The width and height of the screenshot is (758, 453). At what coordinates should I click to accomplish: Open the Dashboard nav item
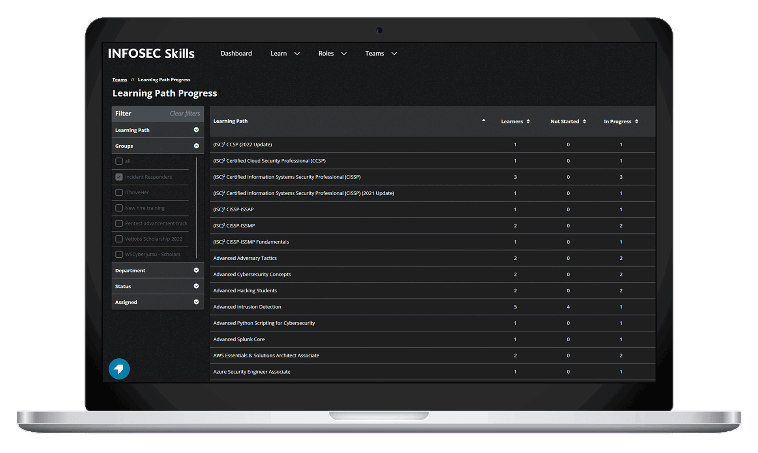(x=236, y=53)
